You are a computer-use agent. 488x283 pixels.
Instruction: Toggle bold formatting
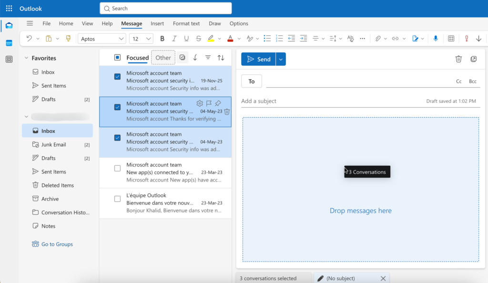pos(162,39)
